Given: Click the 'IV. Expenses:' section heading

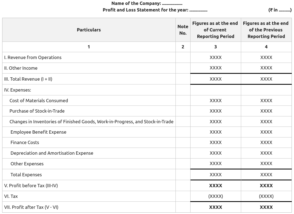Looking at the screenshot, I should pos(18,90).
